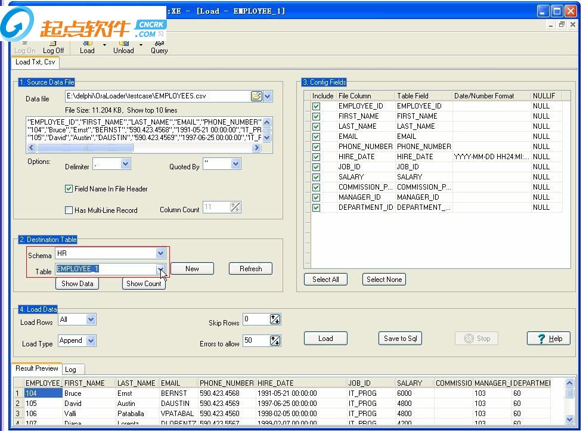Open the Load Type dropdown
Image resolution: width=583 pixels, height=431 pixels.
[x=91, y=341]
